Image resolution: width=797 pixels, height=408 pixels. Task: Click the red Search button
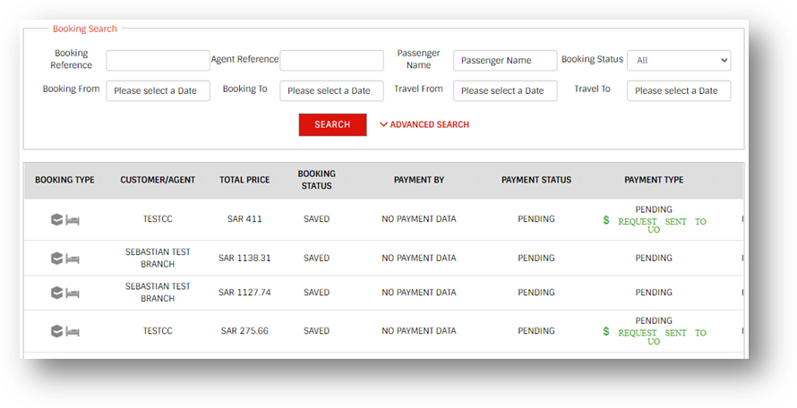[x=332, y=124]
